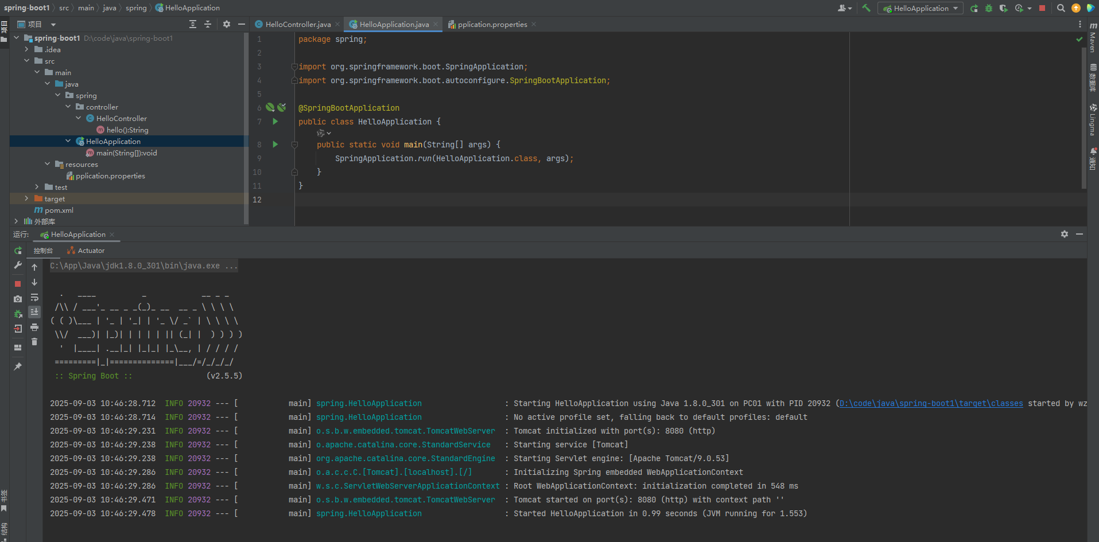
Task: Click the run gutter arrow beside main method
Action: click(x=275, y=145)
